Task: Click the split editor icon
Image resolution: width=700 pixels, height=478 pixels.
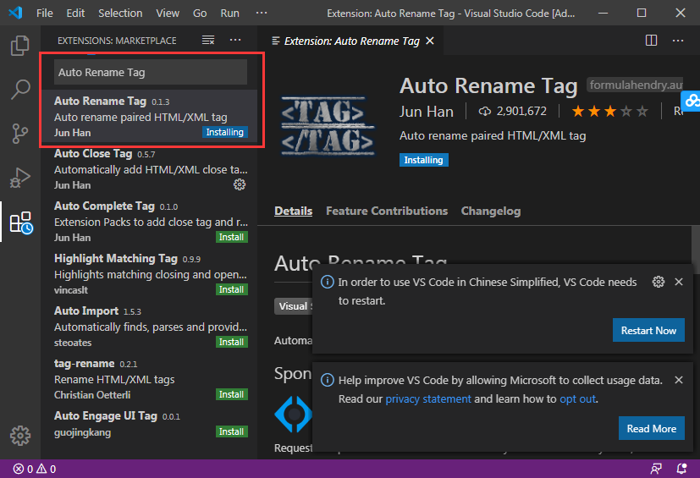Action: click(x=651, y=41)
